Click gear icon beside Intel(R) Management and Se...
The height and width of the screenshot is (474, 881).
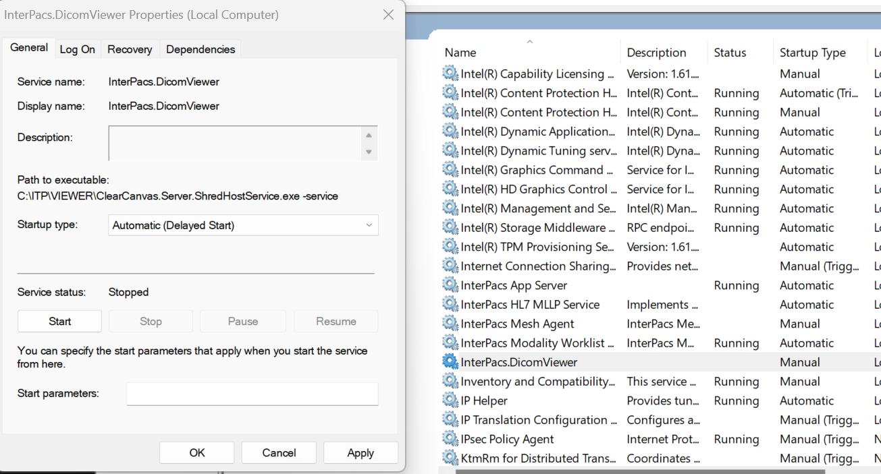(x=450, y=208)
